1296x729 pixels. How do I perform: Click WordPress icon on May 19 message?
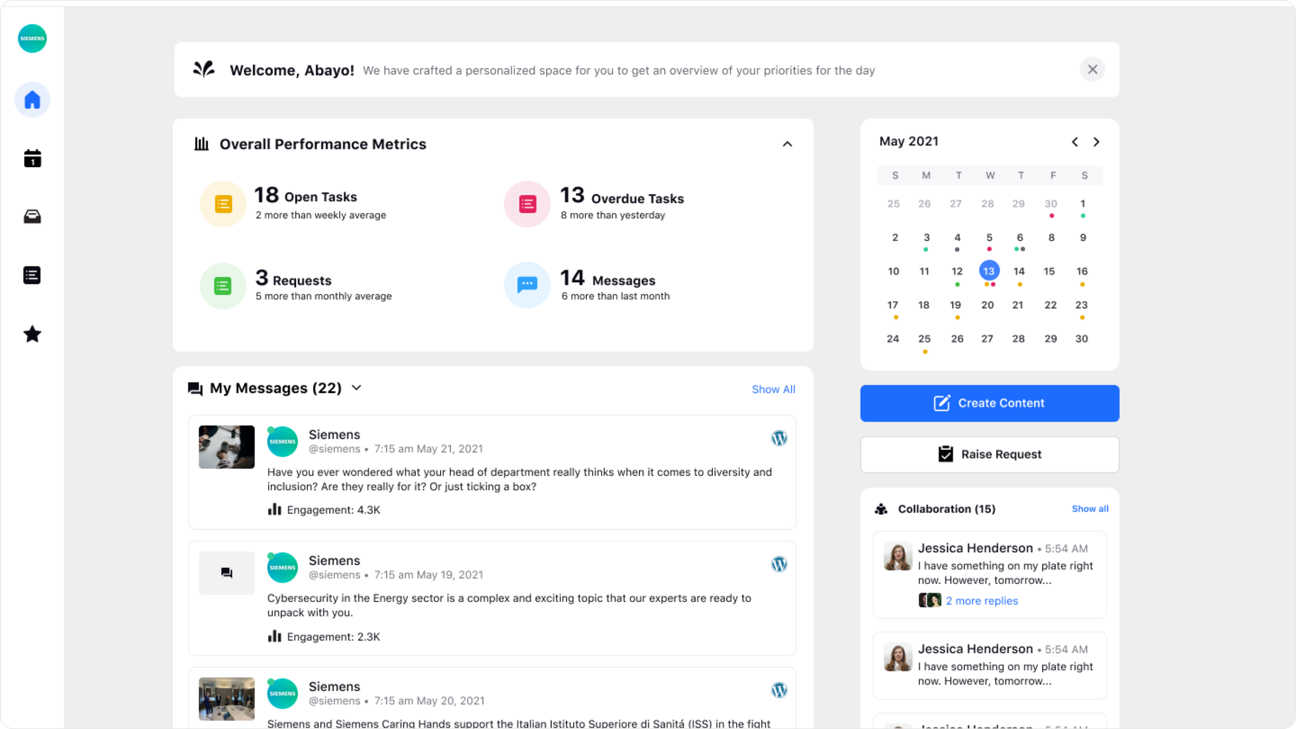point(779,564)
